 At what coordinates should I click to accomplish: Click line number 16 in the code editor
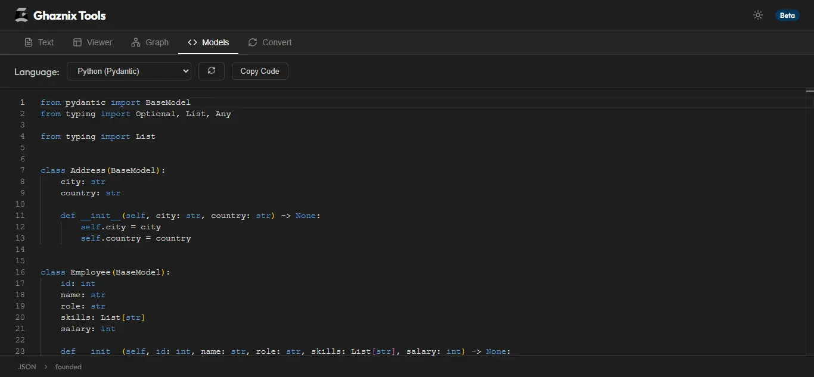click(20, 272)
